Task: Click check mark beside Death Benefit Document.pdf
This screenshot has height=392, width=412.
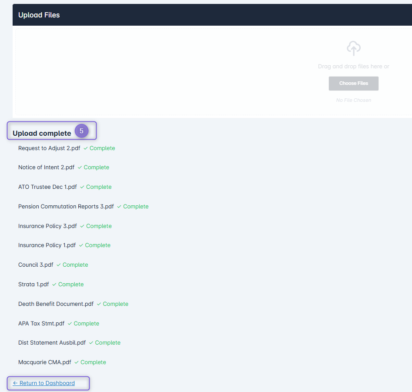Action: (x=99, y=304)
